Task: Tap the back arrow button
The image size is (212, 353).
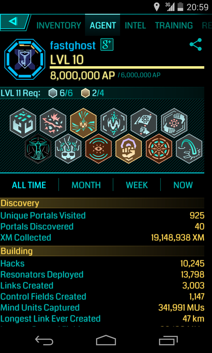Action: [14, 22]
